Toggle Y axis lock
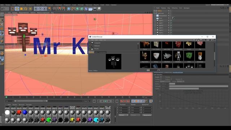The image size is (231, 130). [40, 9]
